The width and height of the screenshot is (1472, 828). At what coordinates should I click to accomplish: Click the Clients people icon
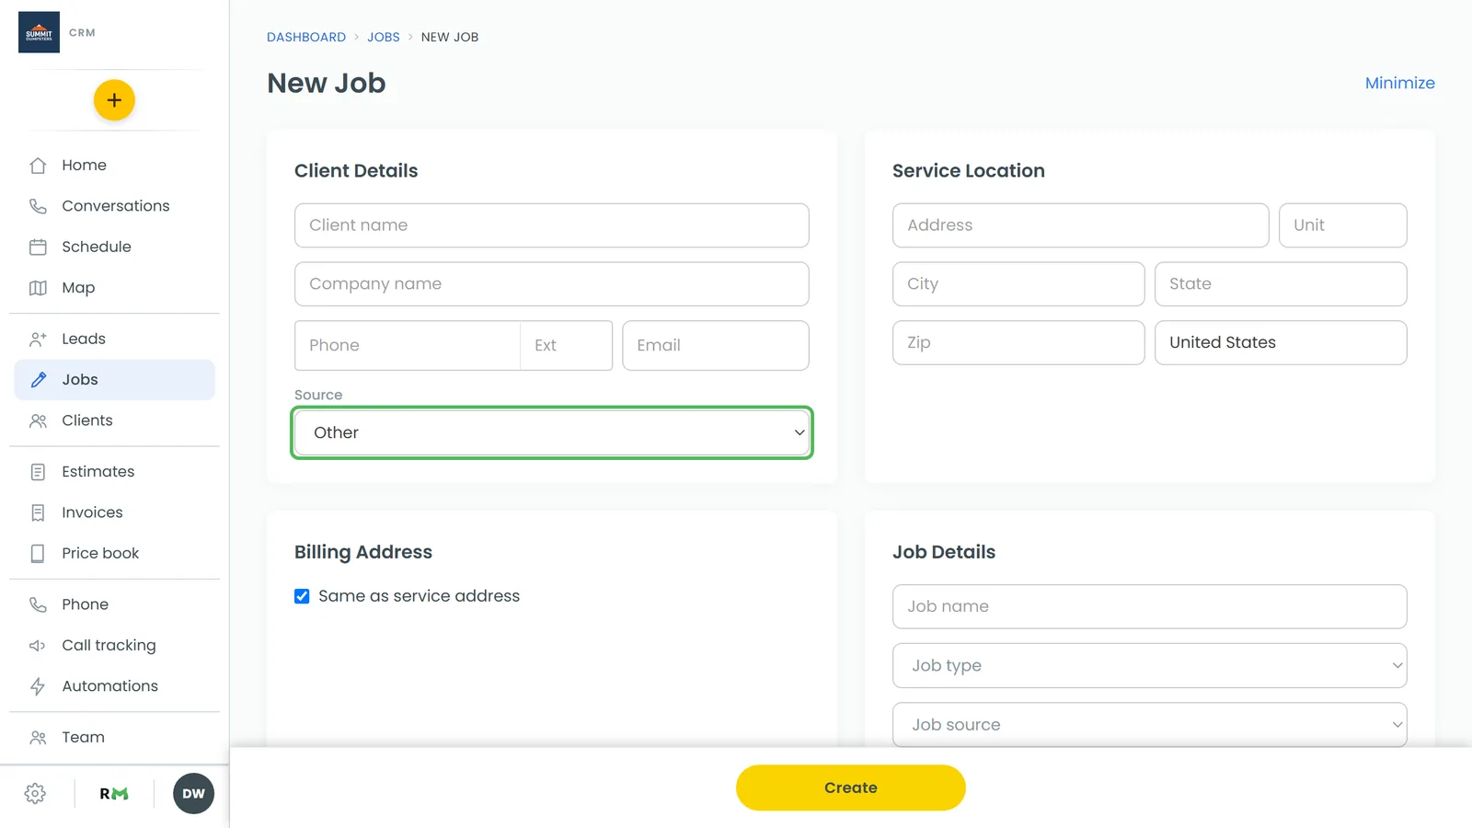coord(38,420)
